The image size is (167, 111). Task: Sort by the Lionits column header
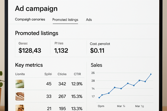pyautogui.click(x=20, y=74)
